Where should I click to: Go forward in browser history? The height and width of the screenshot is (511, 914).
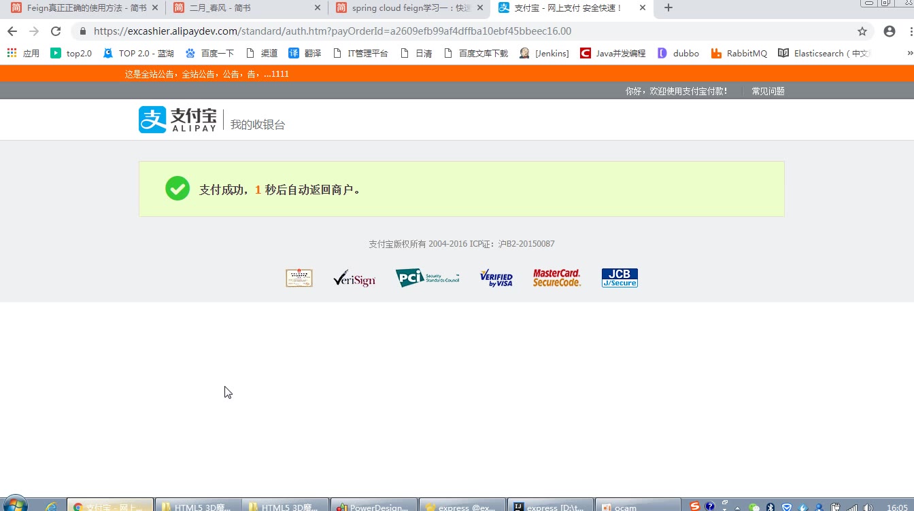[x=34, y=31]
